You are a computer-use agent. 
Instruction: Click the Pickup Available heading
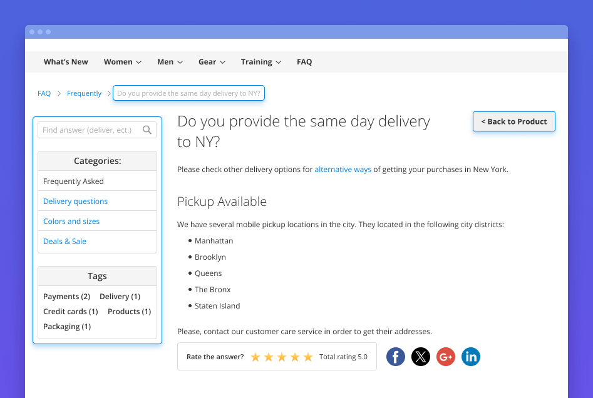(222, 202)
